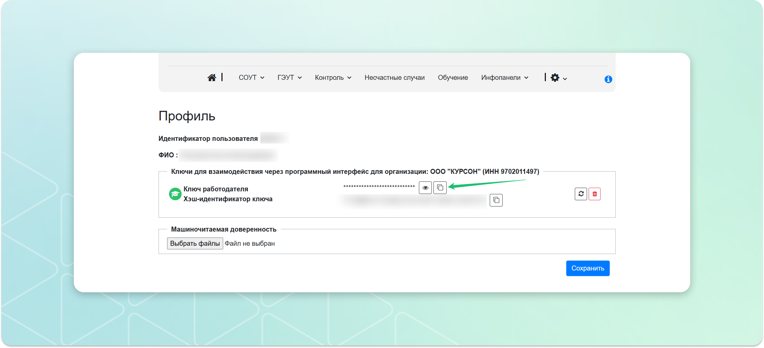764x348 pixels.
Task: Open the Несчастные случаи section
Action: click(x=394, y=78)
